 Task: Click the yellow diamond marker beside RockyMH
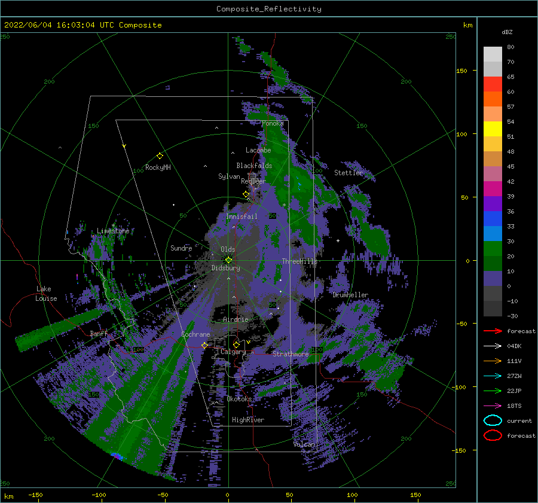(160, 156)
